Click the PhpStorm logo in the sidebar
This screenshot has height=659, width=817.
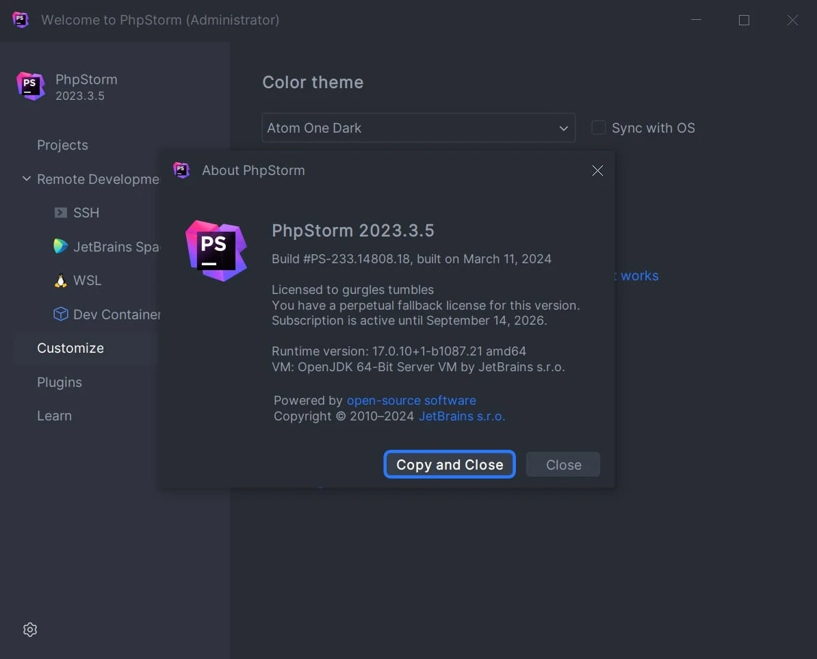pyautogui.click(x=30, y=86)
